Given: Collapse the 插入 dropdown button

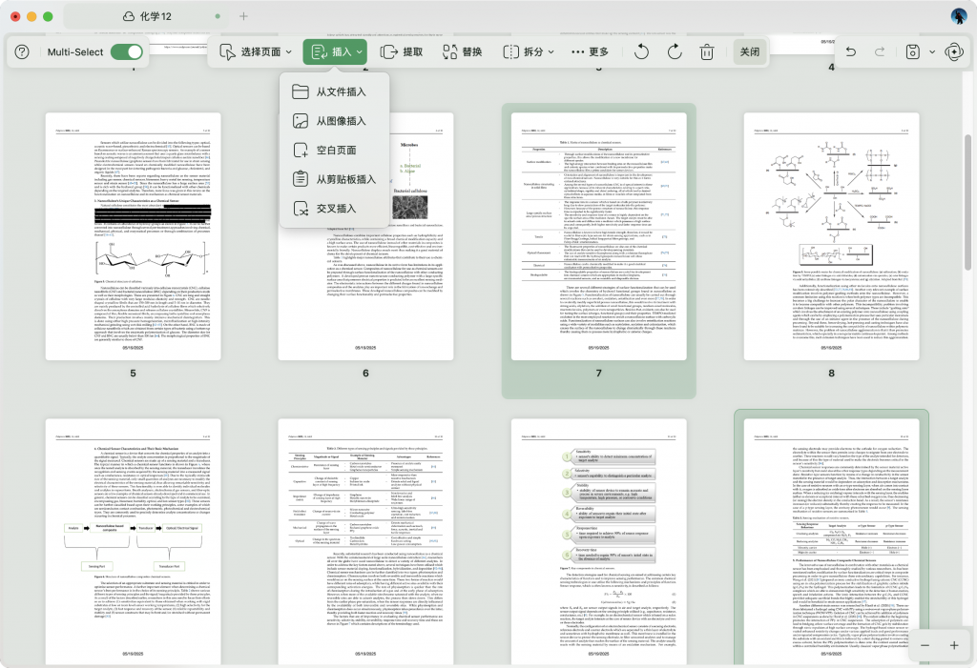Looking at the screenshot, I should click(x=335, y=52).
